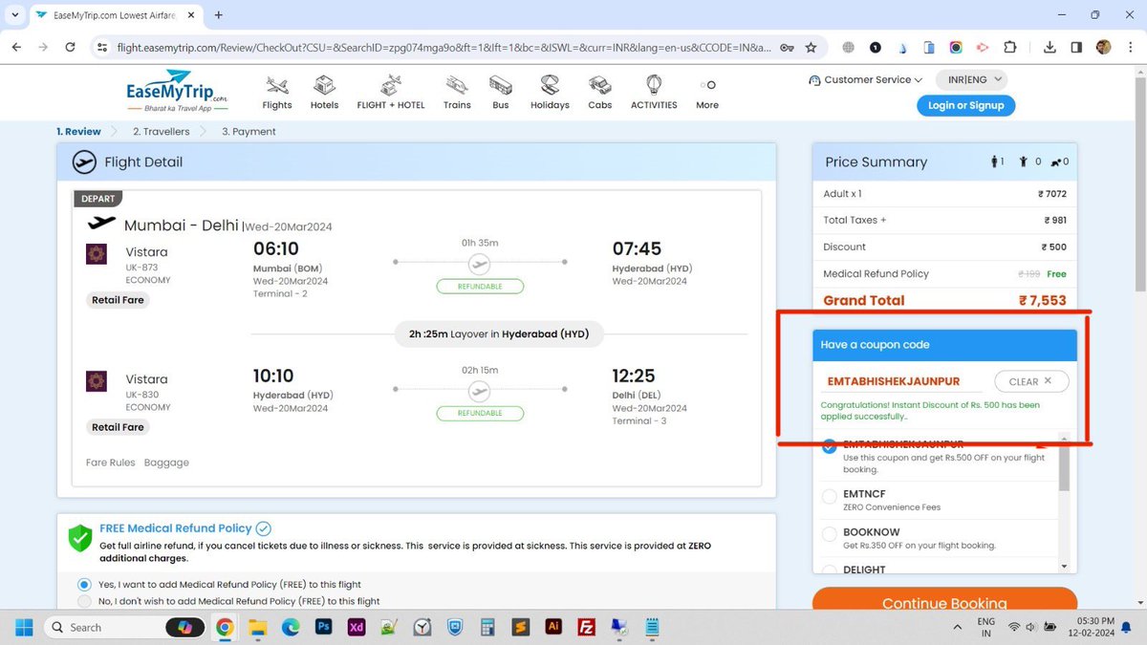1147x645 pixels.
Task: Select the BOOKNOW coupon radio button
Action: point(830,533)
